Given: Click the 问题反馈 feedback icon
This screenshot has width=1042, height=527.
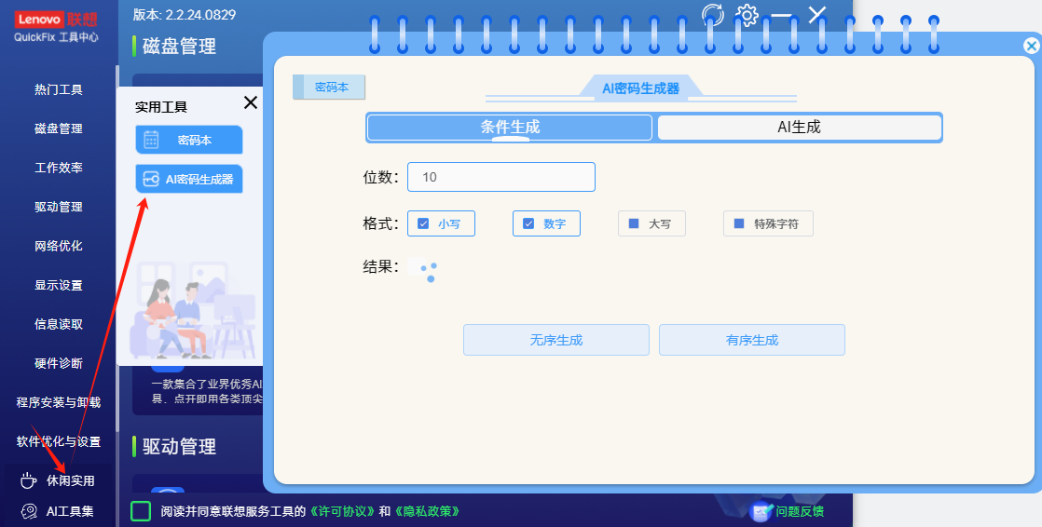Looking at the screenshot, I should pyautogui.click(x=761, y=511).
